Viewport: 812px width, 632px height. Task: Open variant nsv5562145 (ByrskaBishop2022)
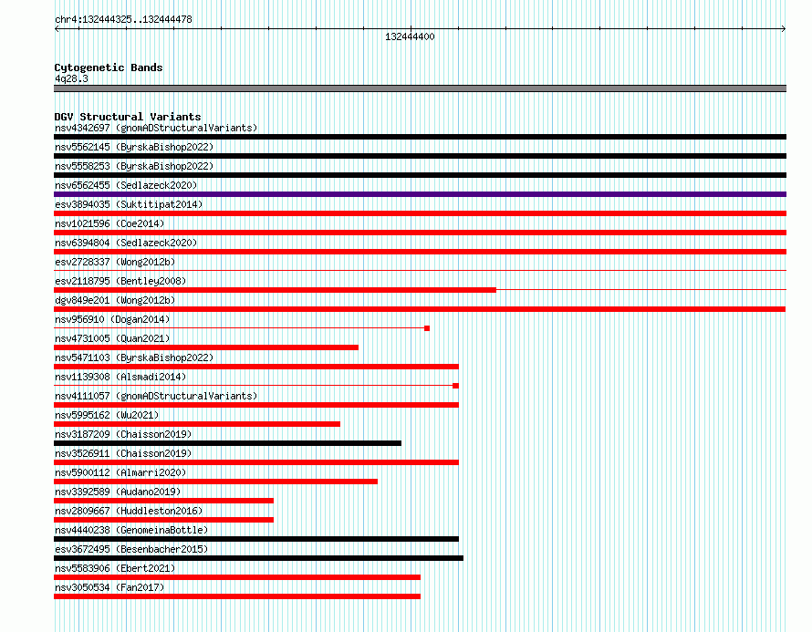[134, 147]
